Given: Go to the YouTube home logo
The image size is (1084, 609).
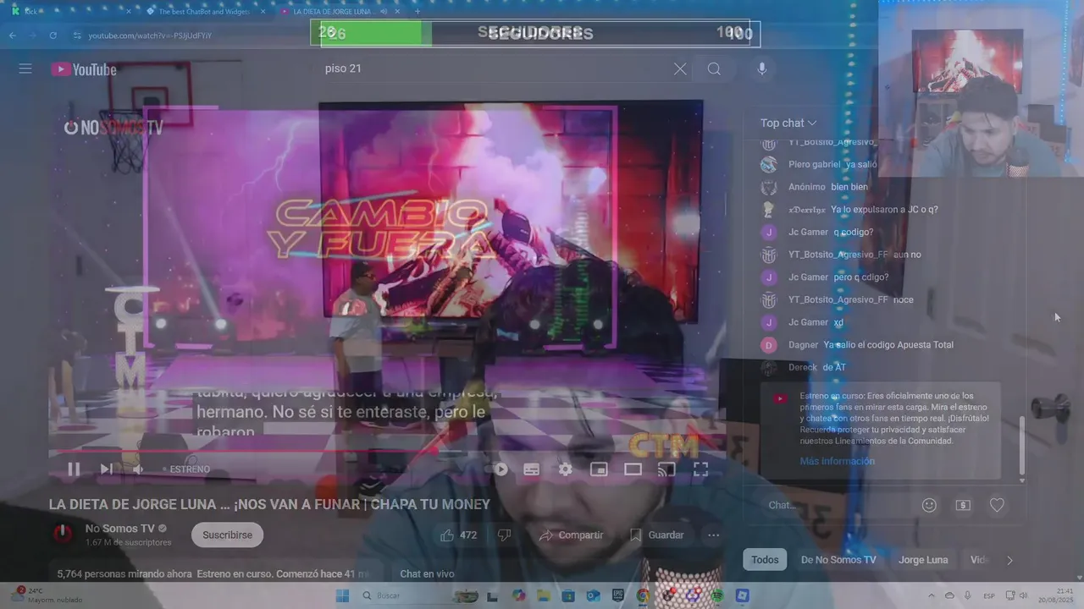Looking at the screenshot, I should click(x=84, y=69).
